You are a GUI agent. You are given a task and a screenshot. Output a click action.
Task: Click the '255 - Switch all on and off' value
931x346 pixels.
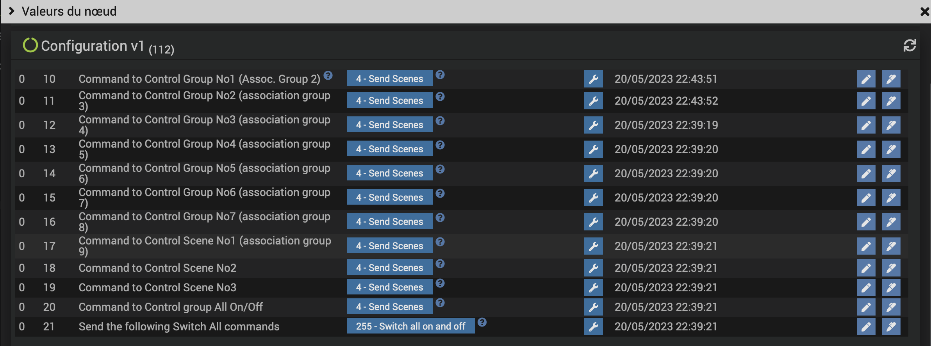[x=410, y=326]
